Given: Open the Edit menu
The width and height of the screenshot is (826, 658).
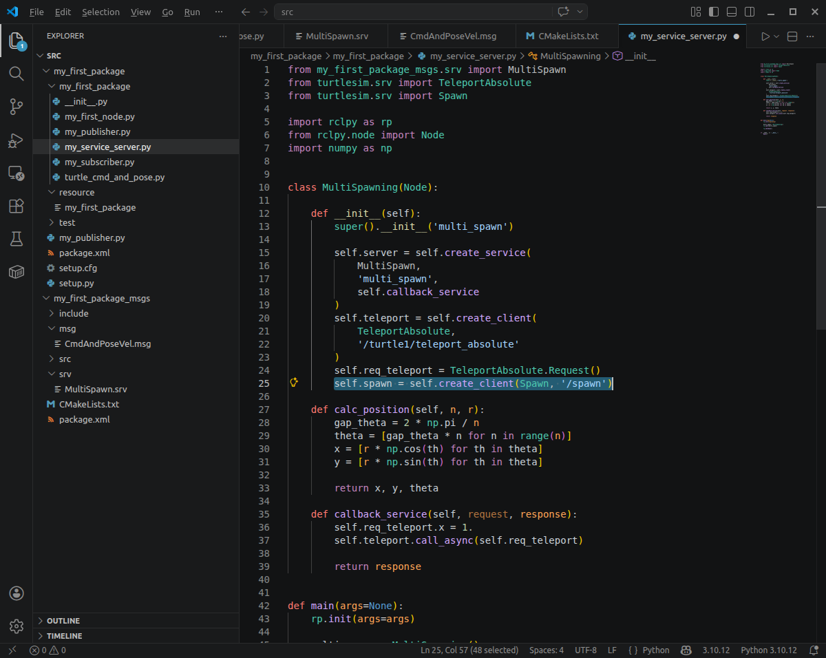Looking at the screenshot, I should point(63,12).
